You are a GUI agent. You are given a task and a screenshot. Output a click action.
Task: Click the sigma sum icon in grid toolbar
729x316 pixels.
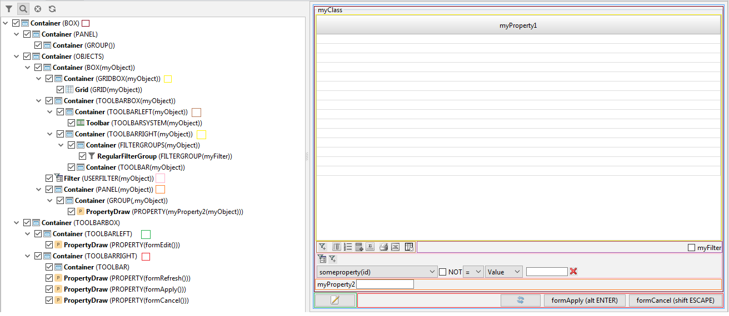371,247
